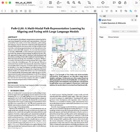Click the Zoom To Fit icon
The width and height of the screenshot is (140, 132).
point(89,3)
